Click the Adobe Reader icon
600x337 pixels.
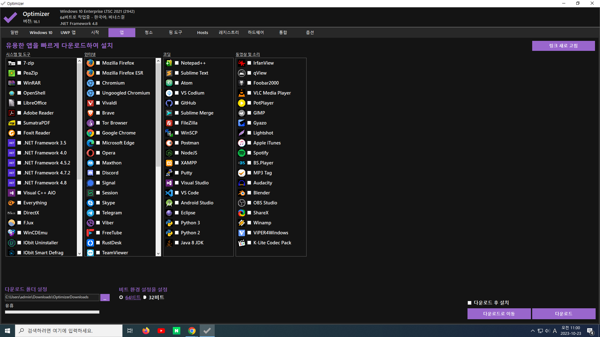pyautogui.click(x=12, y=113)
